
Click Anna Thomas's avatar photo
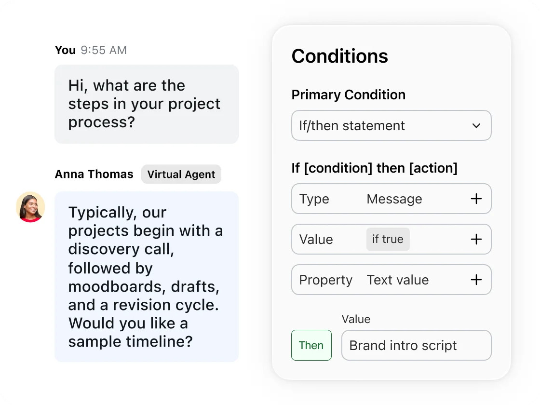(30, 207)
